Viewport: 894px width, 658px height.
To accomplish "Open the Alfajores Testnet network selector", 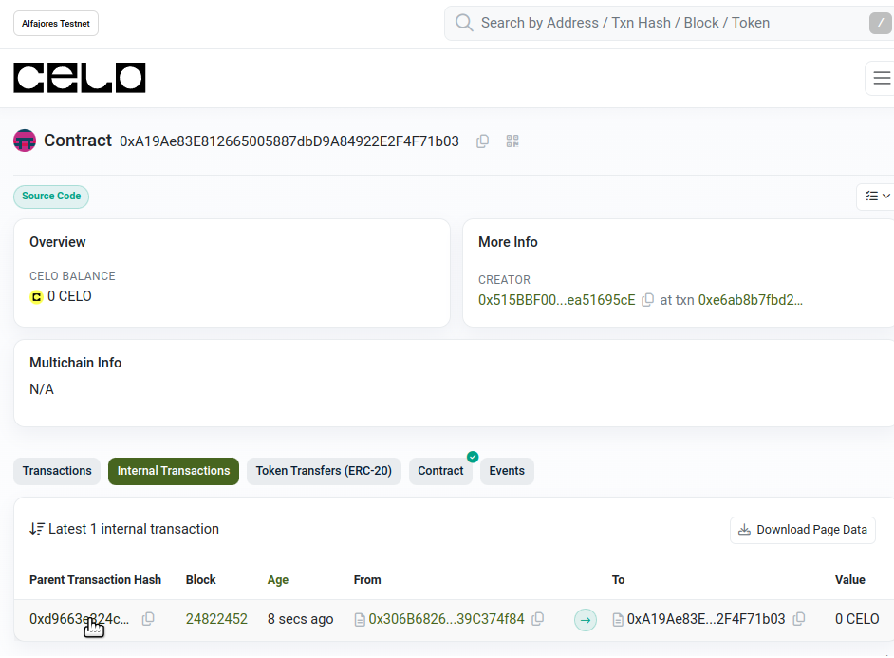I will click(56, 24).
